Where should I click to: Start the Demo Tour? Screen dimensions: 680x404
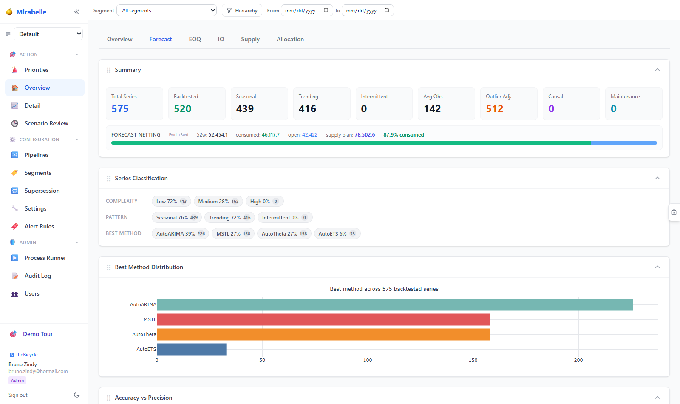[x=38, y=334]
